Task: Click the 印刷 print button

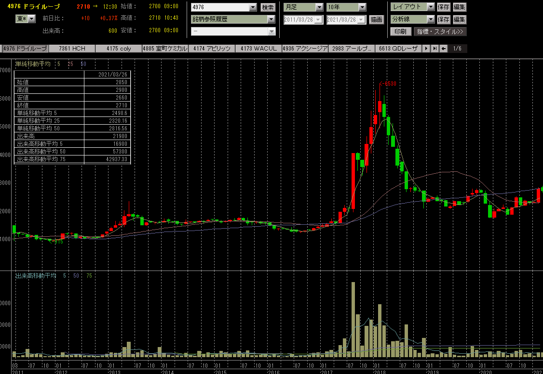Action: (401, 32)
